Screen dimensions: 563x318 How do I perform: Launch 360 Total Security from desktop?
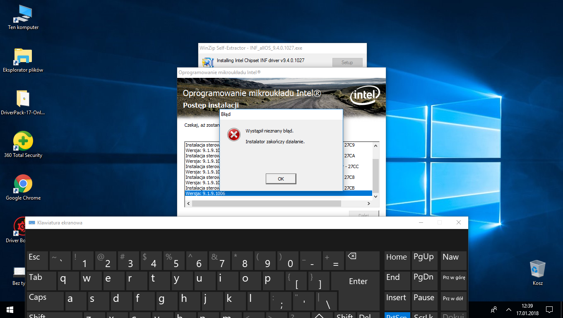(x=23, y=145)
